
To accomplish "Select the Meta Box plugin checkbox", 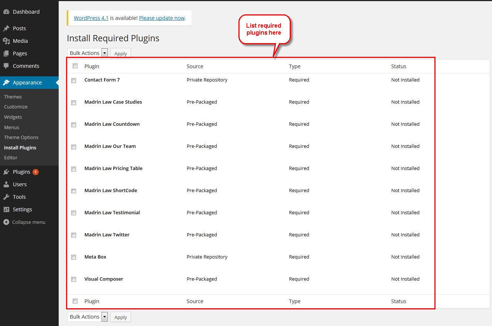I will pyautogui.click(x=74, y=257).
